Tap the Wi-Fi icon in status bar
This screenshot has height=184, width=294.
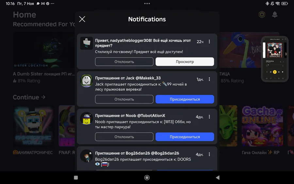click(x=278, y=4)
